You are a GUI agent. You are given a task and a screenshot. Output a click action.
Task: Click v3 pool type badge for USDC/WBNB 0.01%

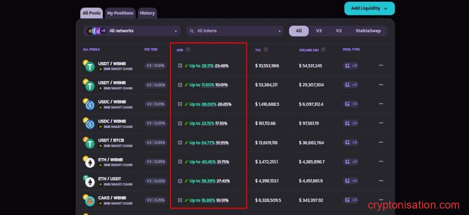click(x=351, y=104)
